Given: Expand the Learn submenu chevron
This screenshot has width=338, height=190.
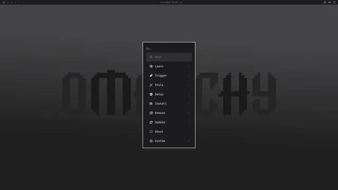Looking at the screenshot, I should click(x=189, y=66).
